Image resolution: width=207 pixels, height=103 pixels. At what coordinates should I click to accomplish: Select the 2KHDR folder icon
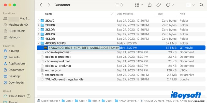[x=42, y=25]
